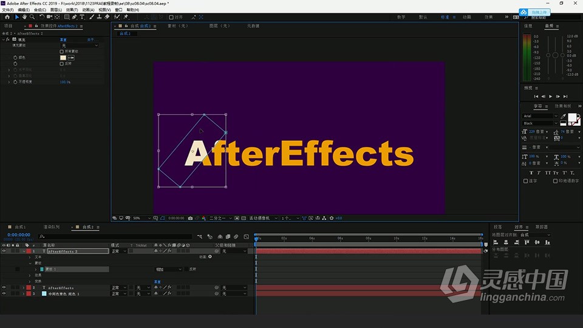
Task: Select the Zoom magnifier tool
Action: click(x=32, y=17)
